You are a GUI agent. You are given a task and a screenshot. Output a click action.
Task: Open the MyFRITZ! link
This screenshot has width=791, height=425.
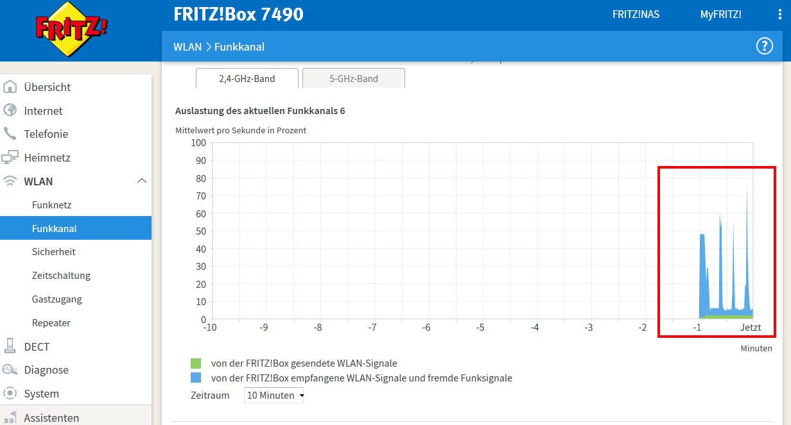pyautogui.click(x=720, y=15)
